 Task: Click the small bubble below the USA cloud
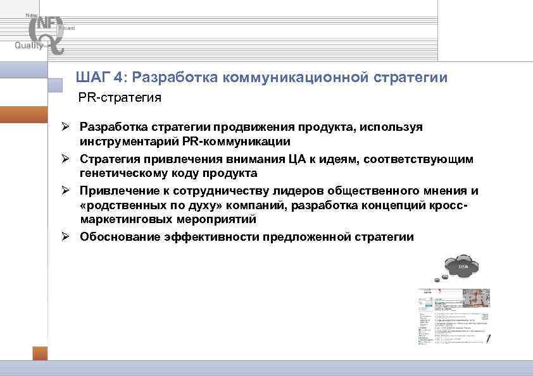(x=444, y=277)
